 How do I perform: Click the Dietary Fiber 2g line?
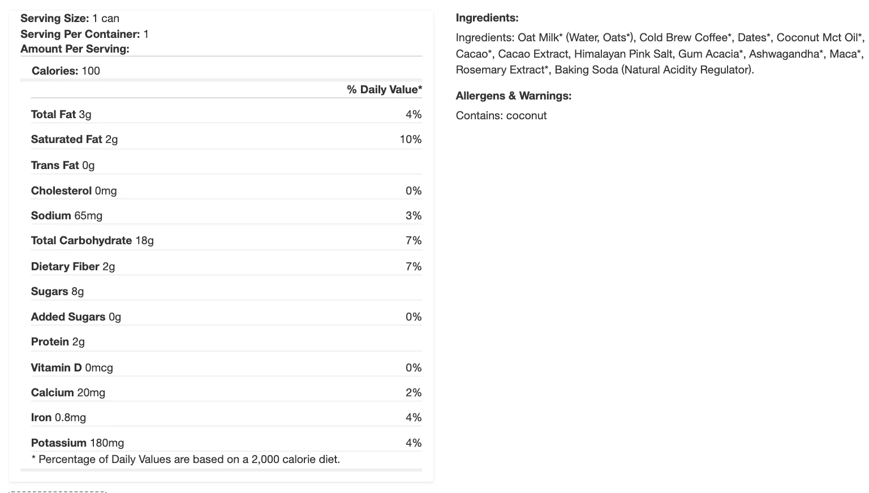click(73, 266)
